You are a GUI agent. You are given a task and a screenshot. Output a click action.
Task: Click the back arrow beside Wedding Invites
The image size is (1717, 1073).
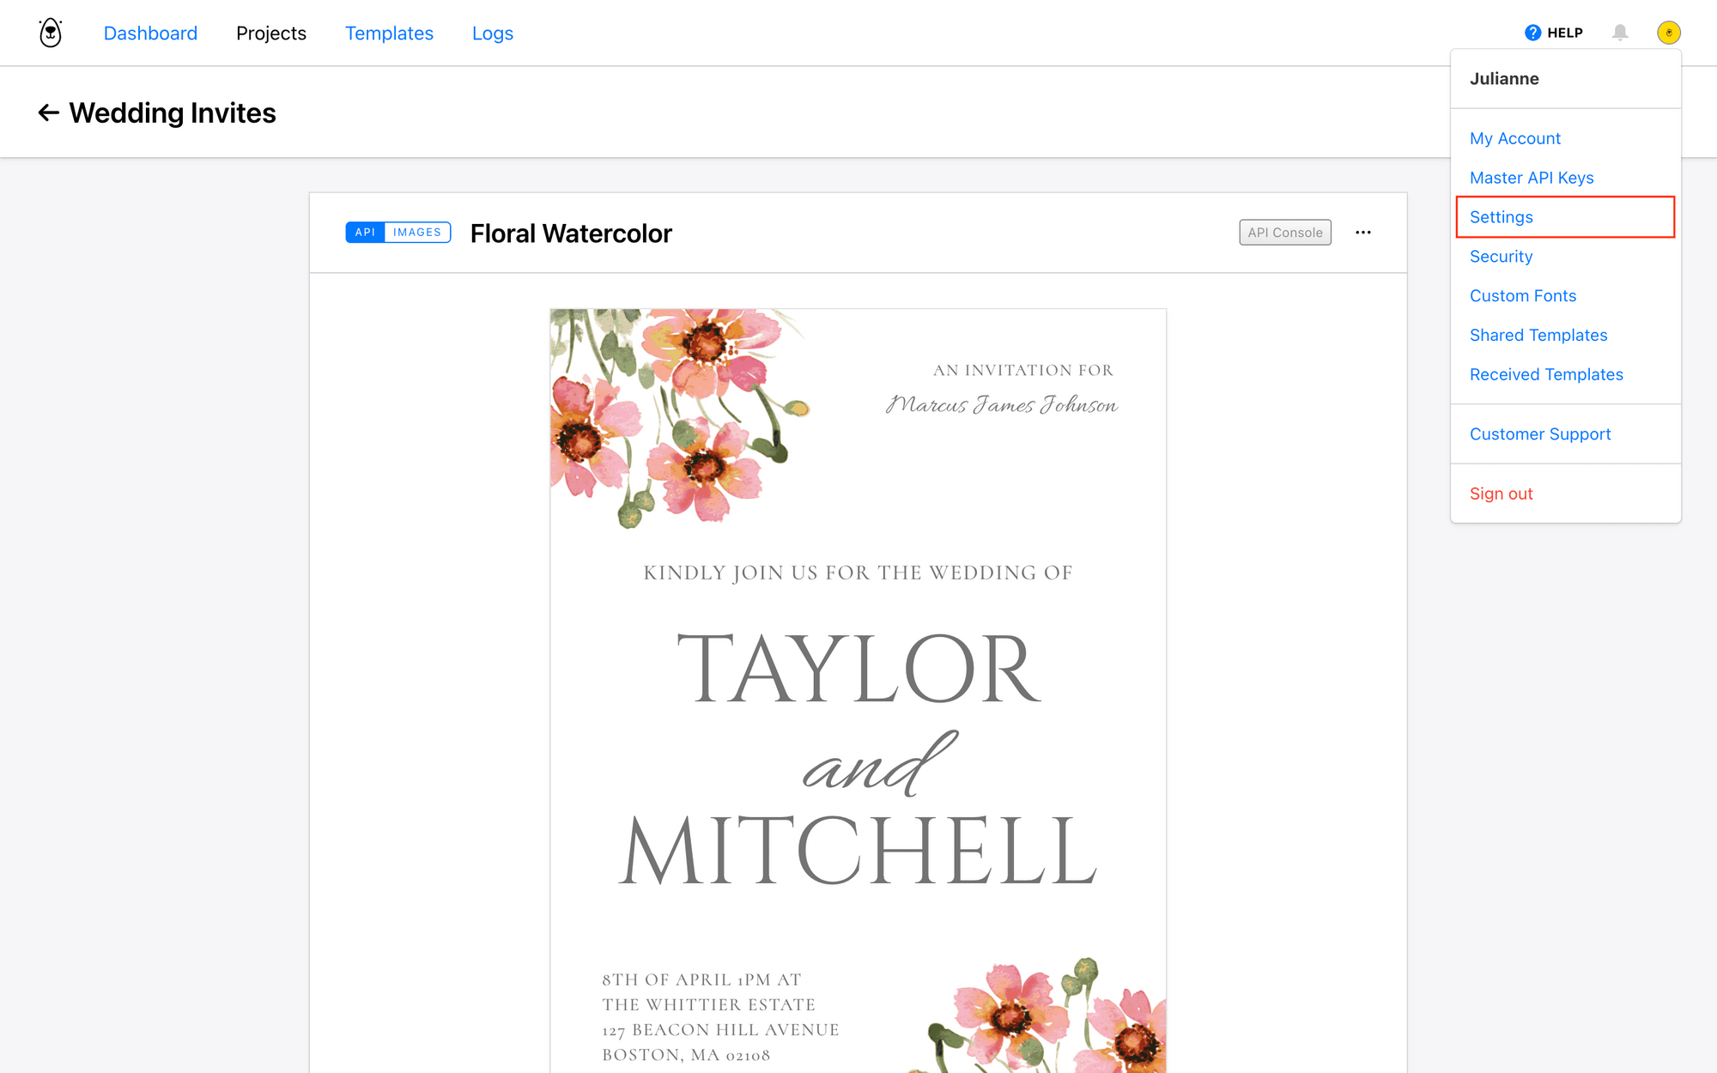click(x=48, y=112)
